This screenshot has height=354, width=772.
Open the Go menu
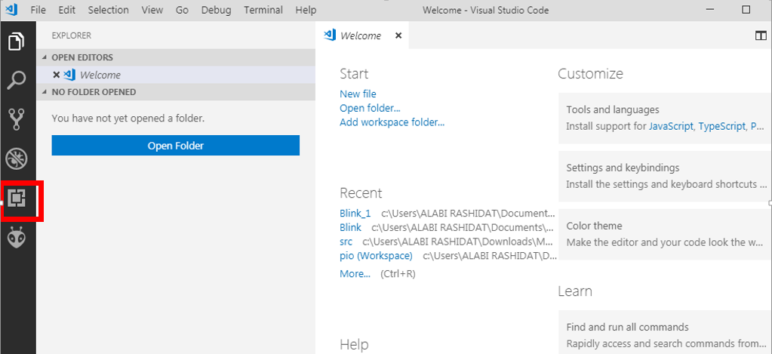[182, 10]
